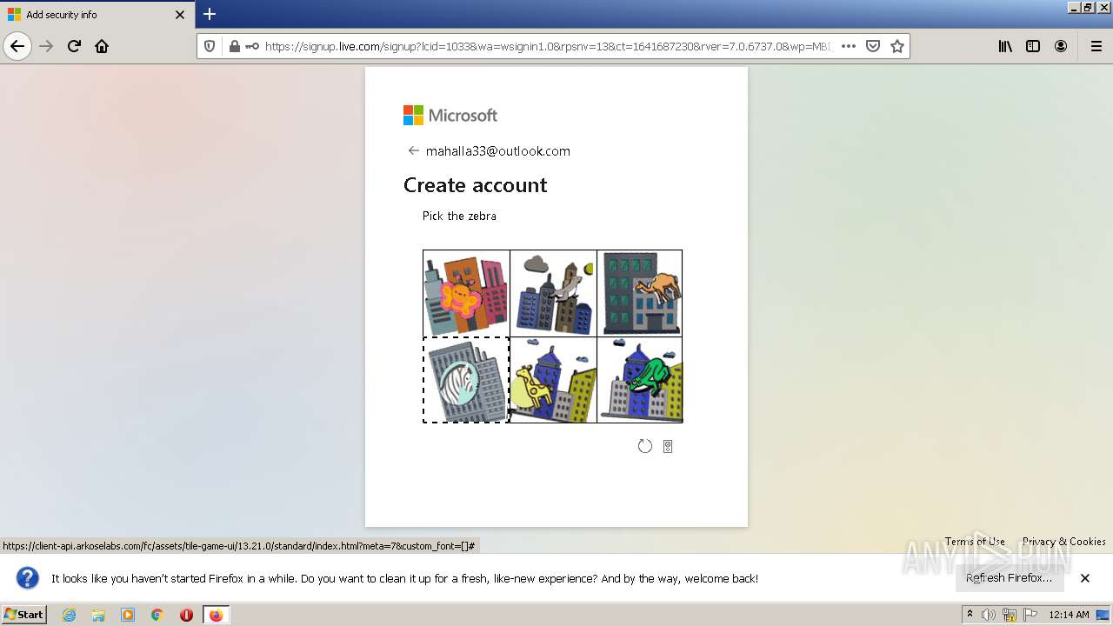The height and width of the screenshot is (626, 1113).
Task: Click the mahalla33@outlook.com email text
Action: click(x=498, y=150)
